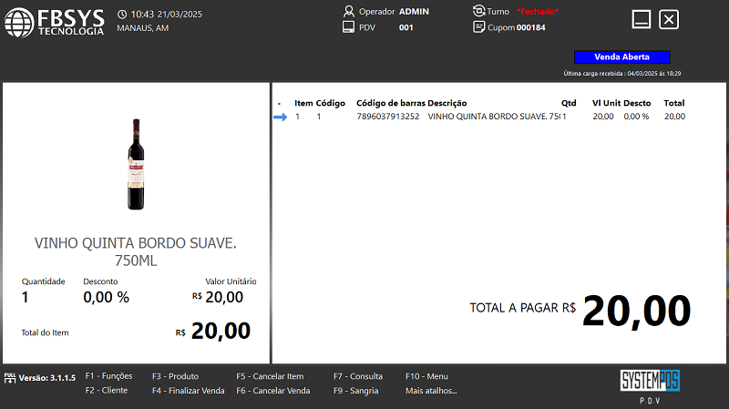Click the Turno shift icon
The height and width of the screenshot is (409, 729).
(479, 11)
